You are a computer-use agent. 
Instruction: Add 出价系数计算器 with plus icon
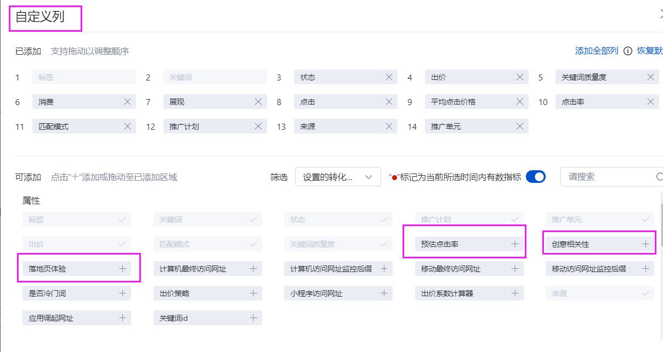pos(514,293)
